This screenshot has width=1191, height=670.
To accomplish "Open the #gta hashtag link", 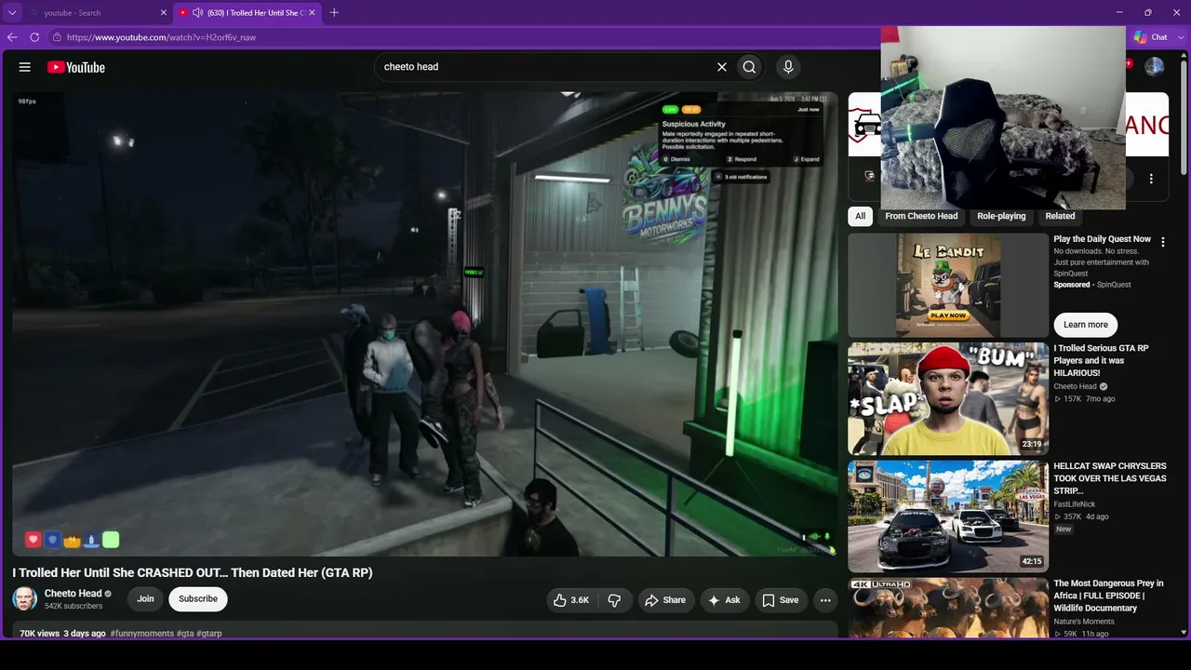I will click(x=185, y=634).
